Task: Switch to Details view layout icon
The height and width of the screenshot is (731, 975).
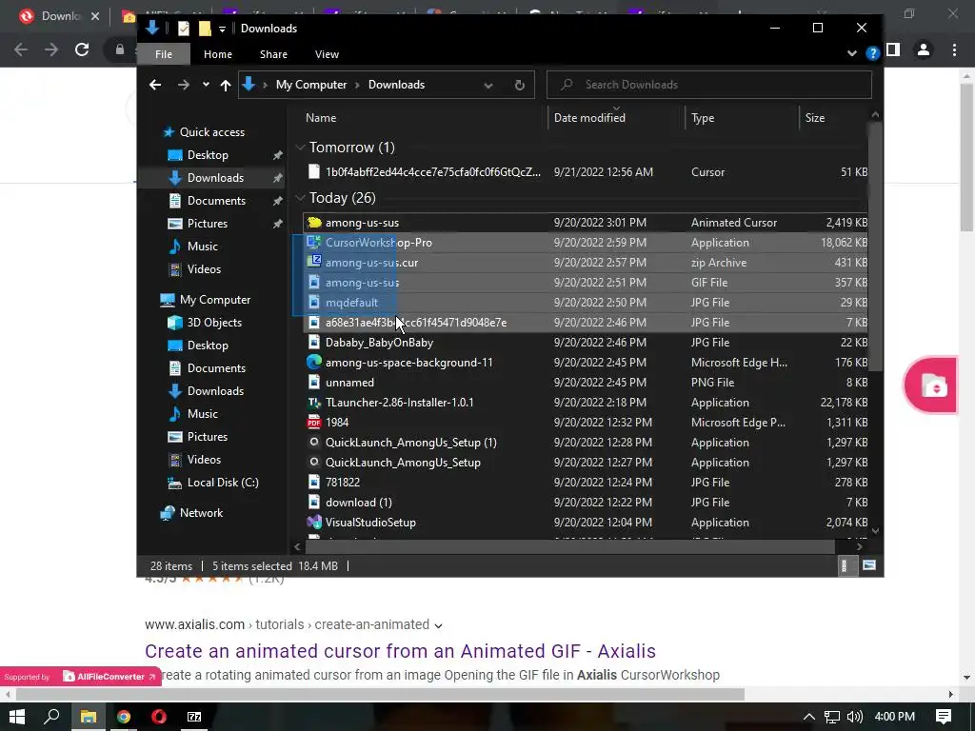Action: pyautogui.click(x=844, y=565)
